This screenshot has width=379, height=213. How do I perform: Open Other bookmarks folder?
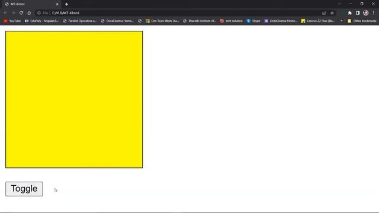(362, 21)
